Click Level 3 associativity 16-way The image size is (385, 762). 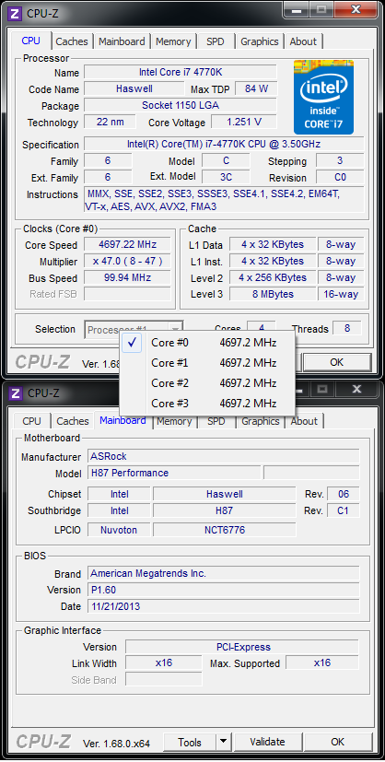(341, 294)
